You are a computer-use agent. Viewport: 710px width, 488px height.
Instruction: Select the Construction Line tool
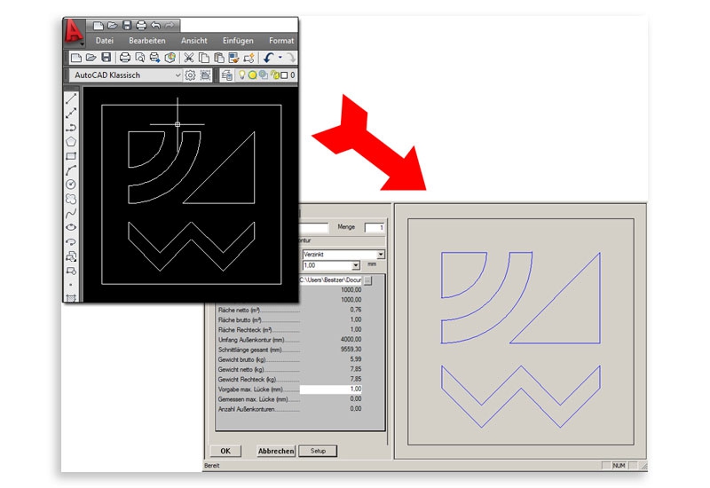tap(71, 113)
